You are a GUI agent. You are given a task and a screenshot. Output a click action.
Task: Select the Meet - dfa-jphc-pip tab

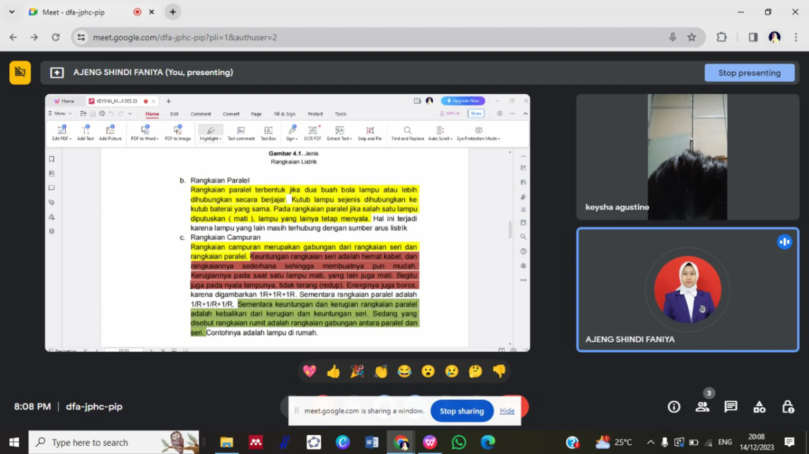(x=74, y=12)
